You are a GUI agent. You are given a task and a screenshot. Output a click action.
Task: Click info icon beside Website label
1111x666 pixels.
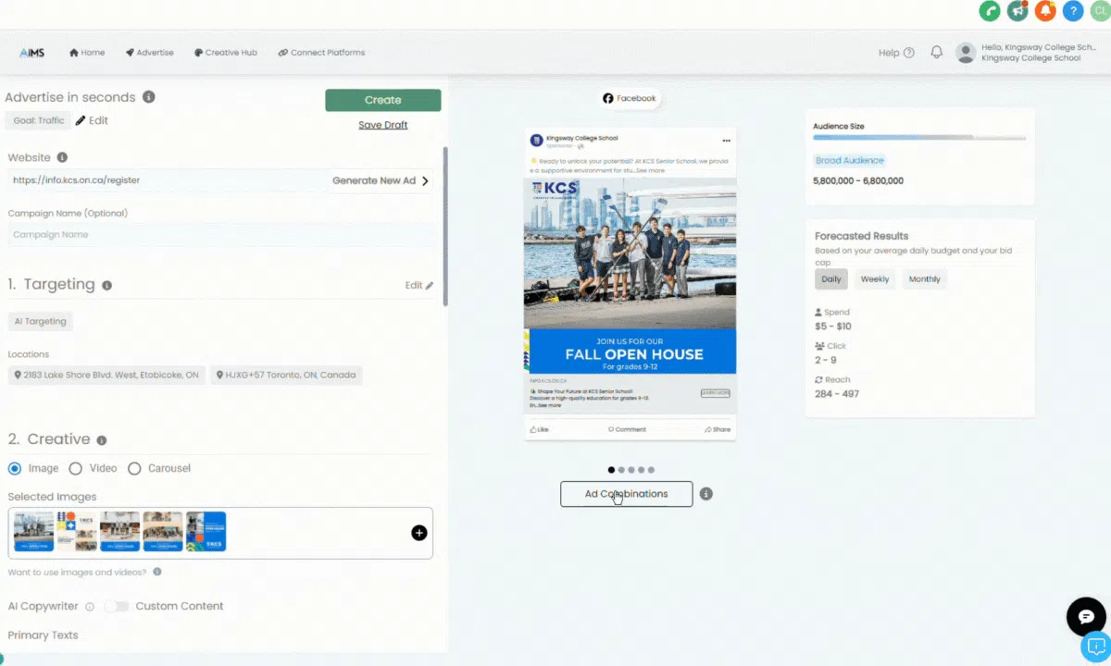click(x=62, y=157)
